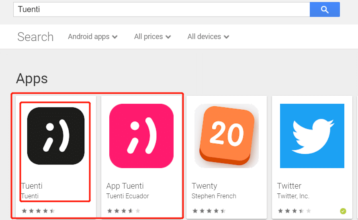Click the Apps section heading
This screenshot has height=220, width=358.
(32, 79)
